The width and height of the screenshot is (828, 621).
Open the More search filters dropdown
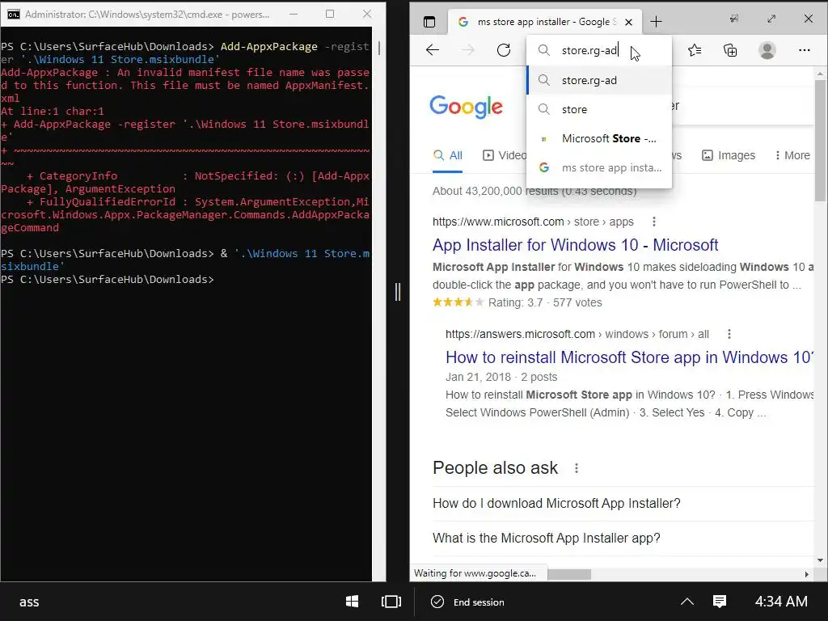click(792, 155)
